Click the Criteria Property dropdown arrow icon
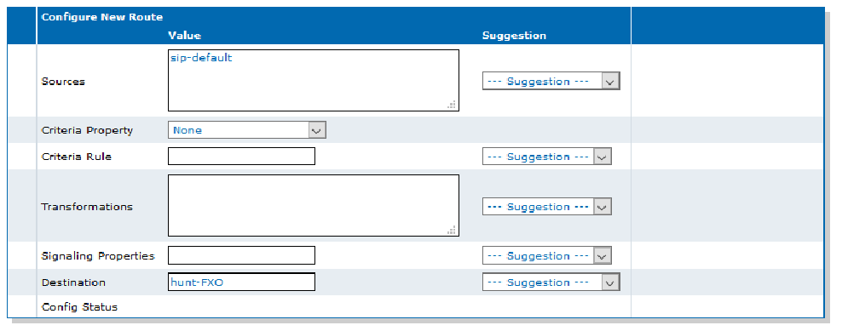 pos(317,130)
